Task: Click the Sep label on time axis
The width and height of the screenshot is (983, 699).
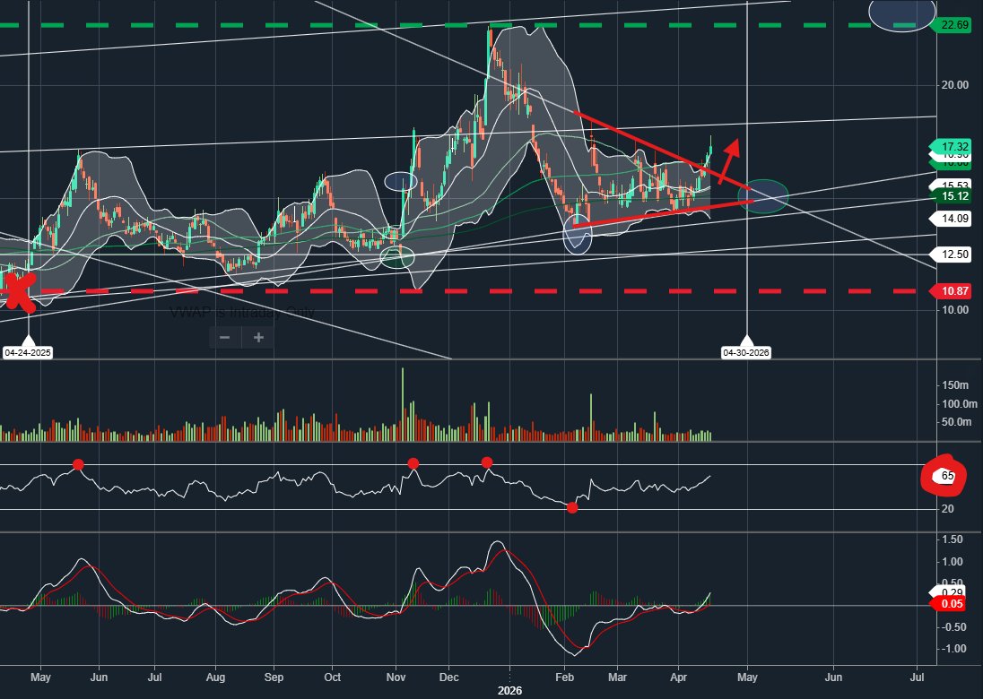Action: click(274, 677)
